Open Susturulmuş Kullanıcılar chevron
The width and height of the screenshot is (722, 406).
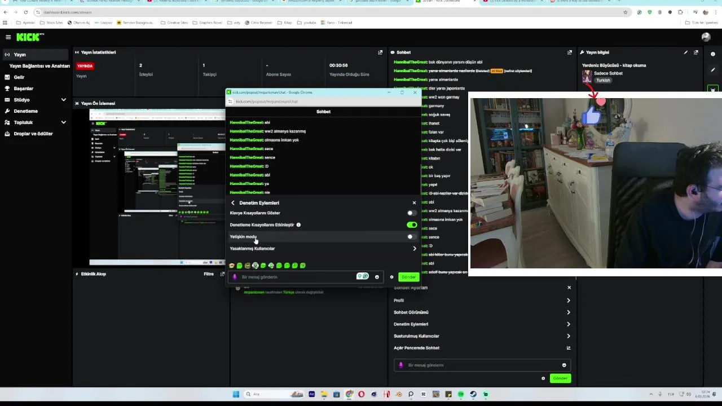coord(569,336)
